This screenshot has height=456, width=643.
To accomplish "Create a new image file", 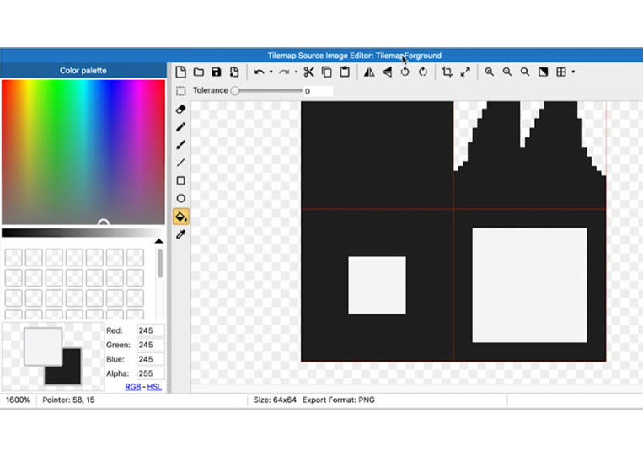I will pyautogui.click(x=180, y=72).
